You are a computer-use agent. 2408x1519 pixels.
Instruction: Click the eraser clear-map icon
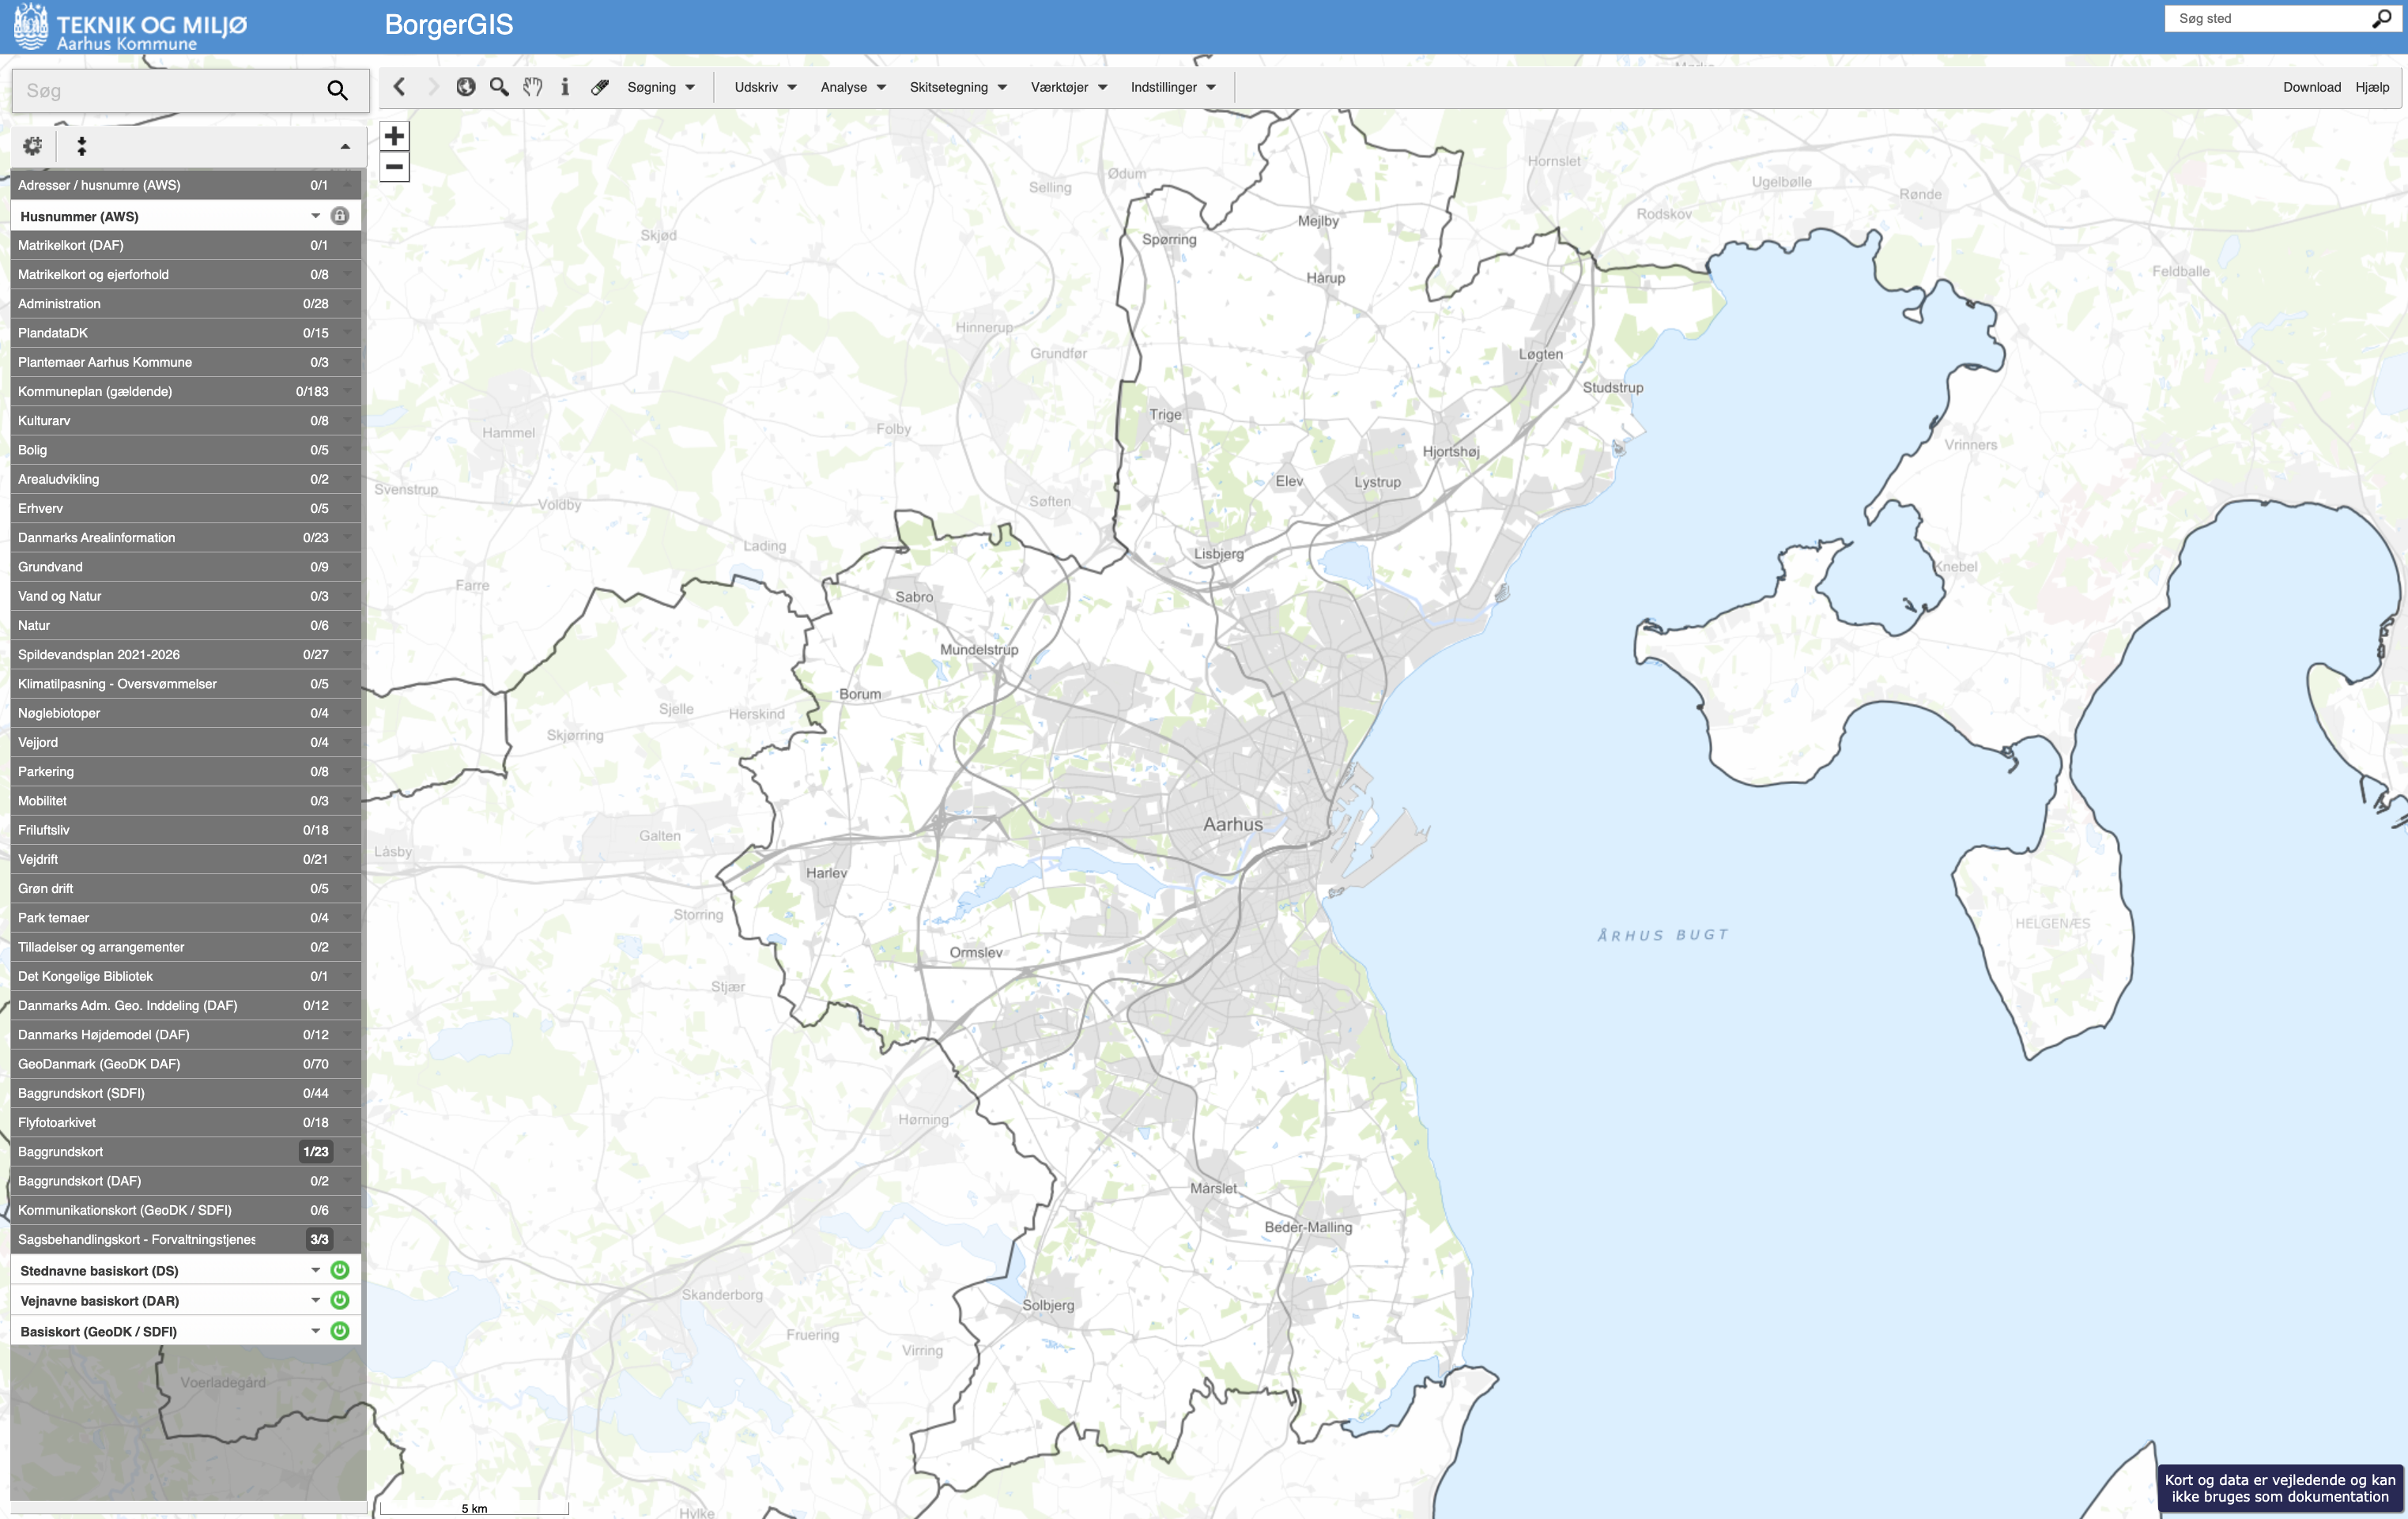[x=599, y=87]
